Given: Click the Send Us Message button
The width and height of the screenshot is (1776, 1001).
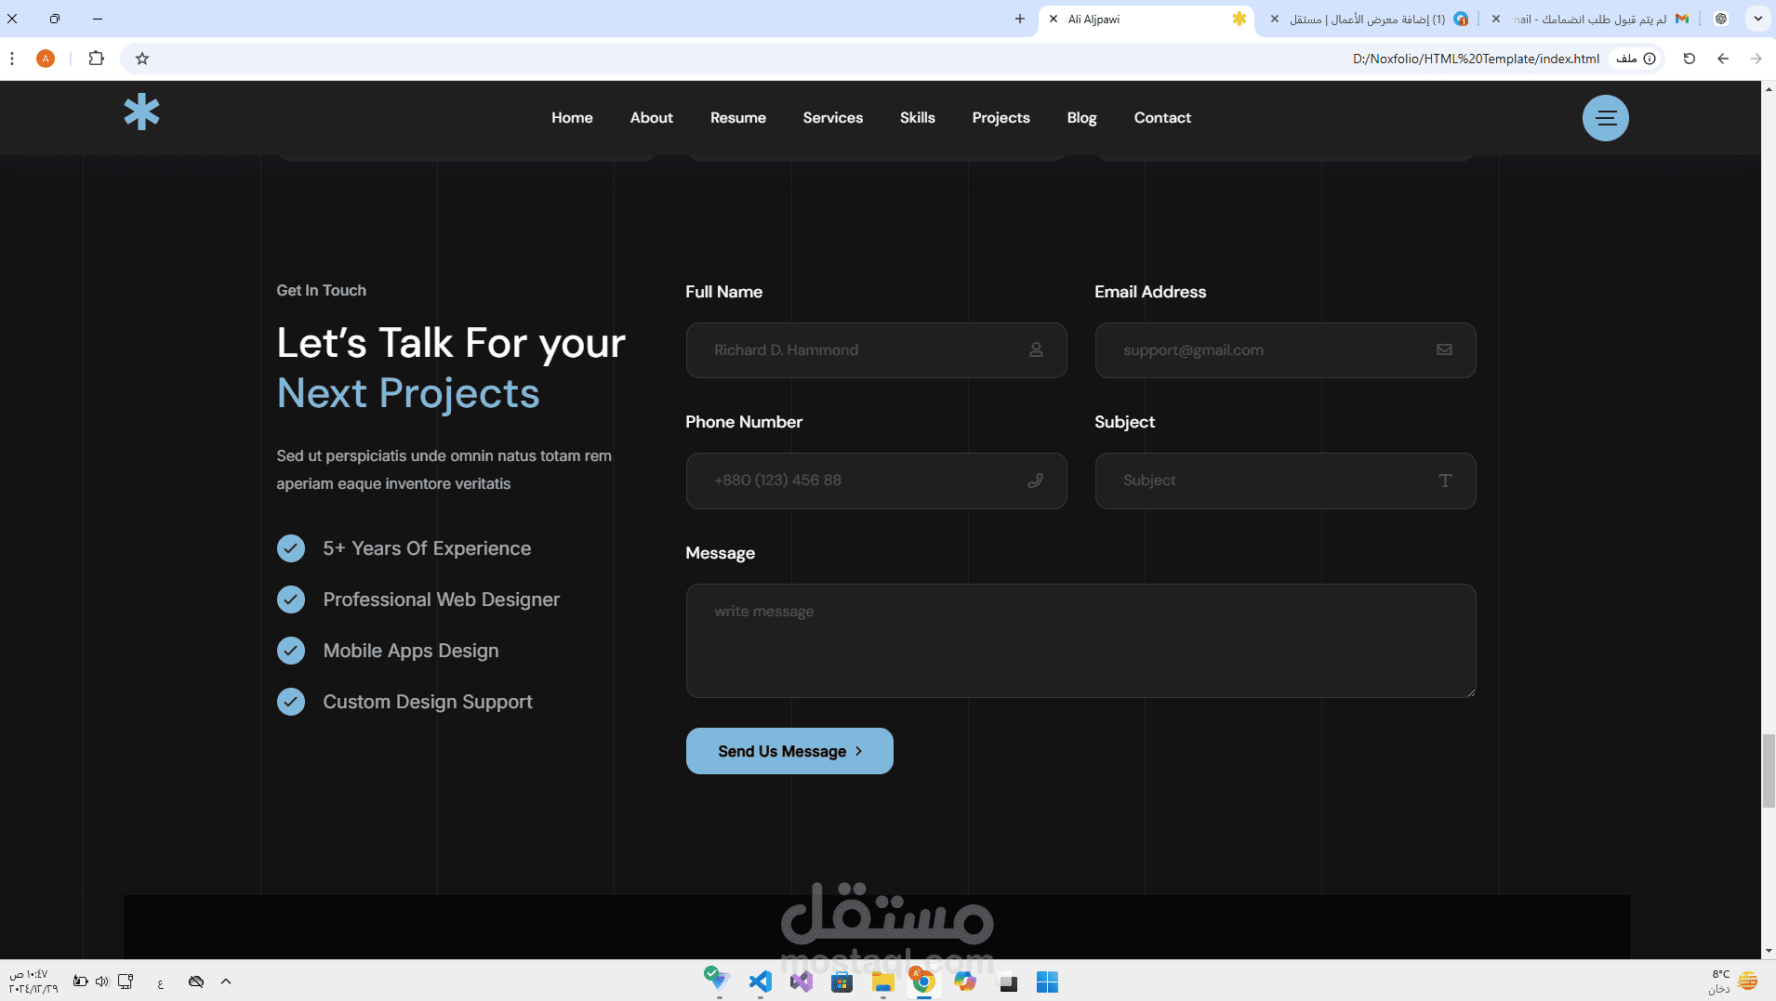Looking at the screenshot, I should click(789, 751).
